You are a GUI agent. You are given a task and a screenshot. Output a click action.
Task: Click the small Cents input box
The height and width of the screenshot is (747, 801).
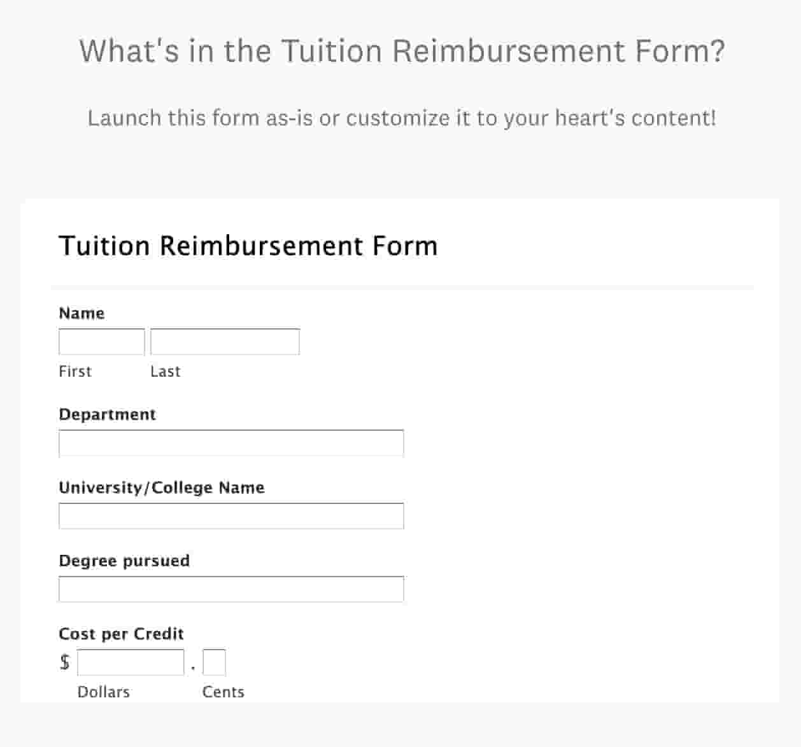click(214, 662)
